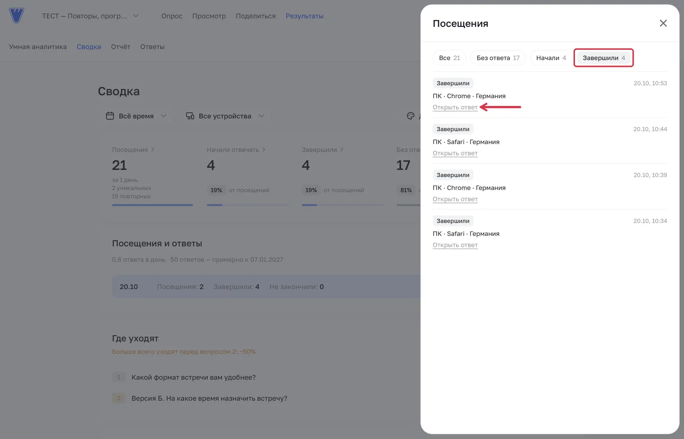This screenshot has height=439, width=684.
Task: Close the Посещения panel
Action: (663, 23)
